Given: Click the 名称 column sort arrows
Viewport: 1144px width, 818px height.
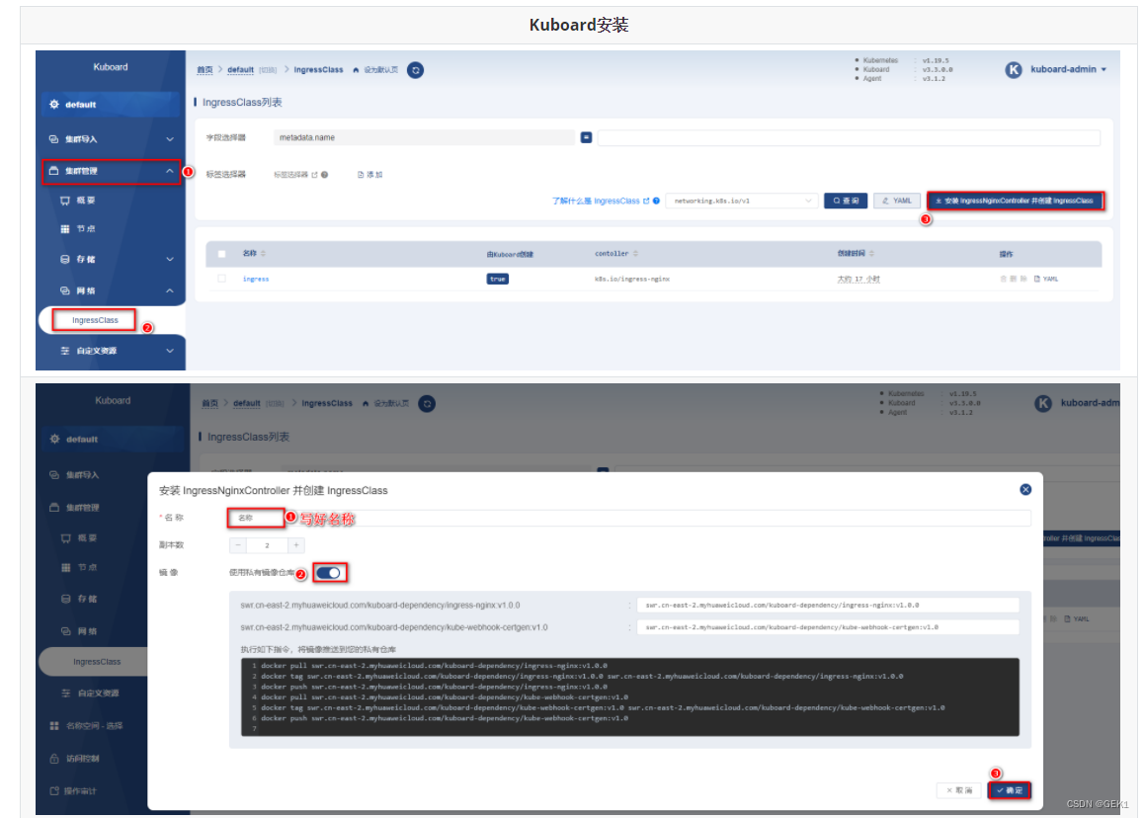Looking at the screenshot, I should click(x=264, y=253).
